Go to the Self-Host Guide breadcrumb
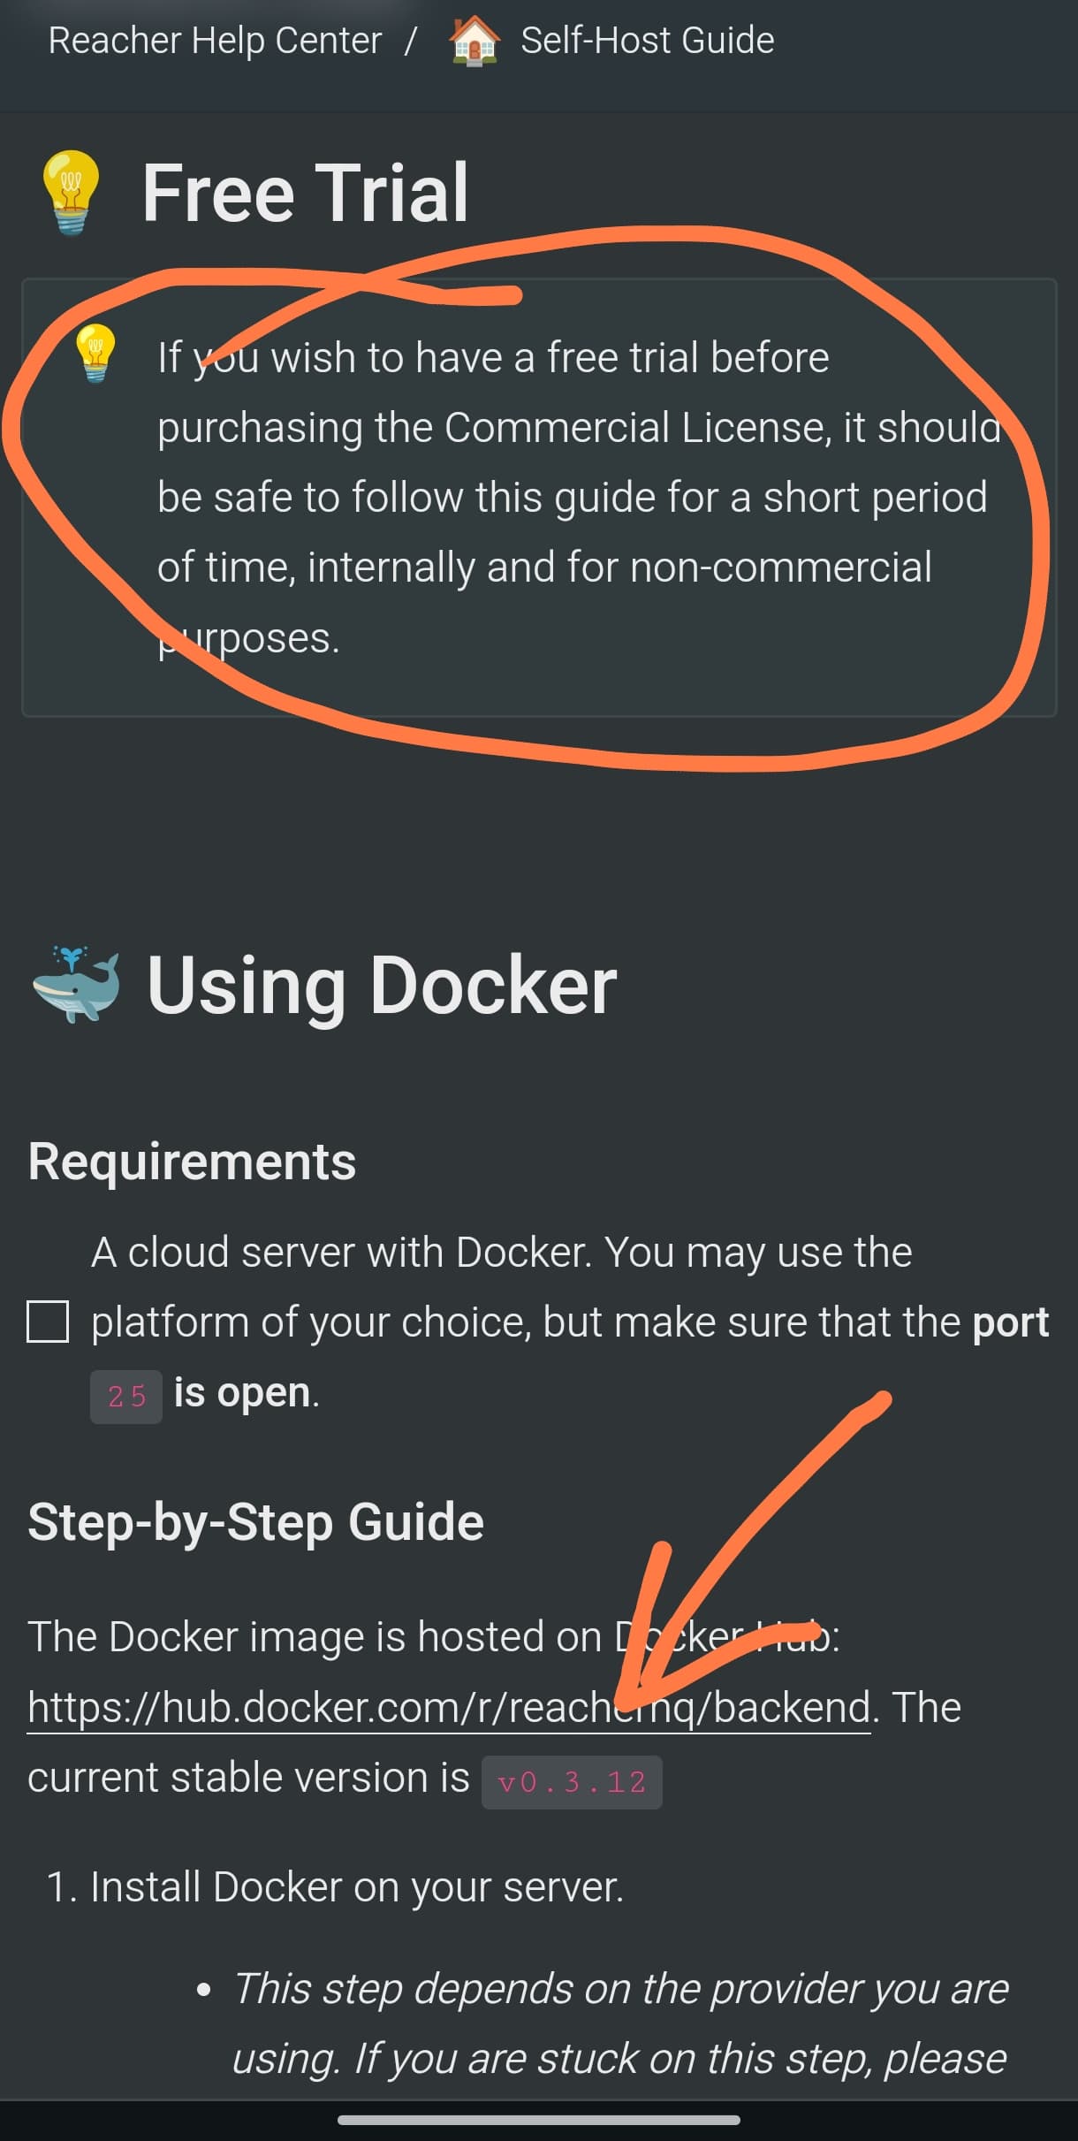Viewport: 1078px width, 2141px height. pyautogui.click(x=647, y=41)
